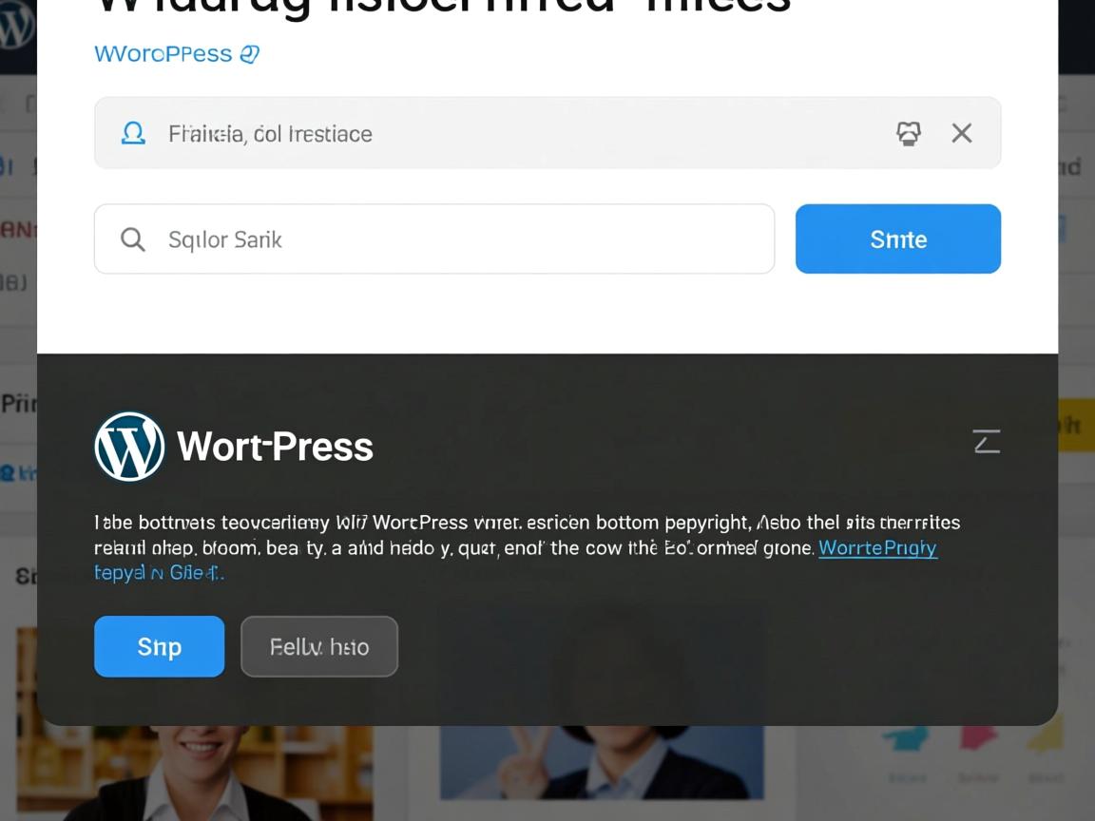Click the WordPress logo in the footer
Viewport: 1095px width, 821px height.
(x=129, y=446)
